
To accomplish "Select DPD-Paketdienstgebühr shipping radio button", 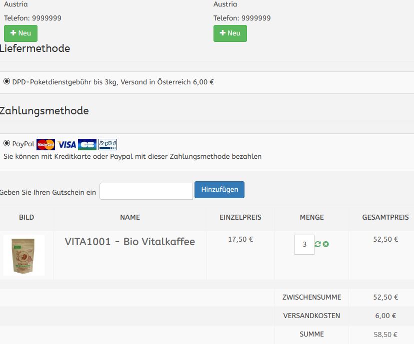I will coord(6,81).
